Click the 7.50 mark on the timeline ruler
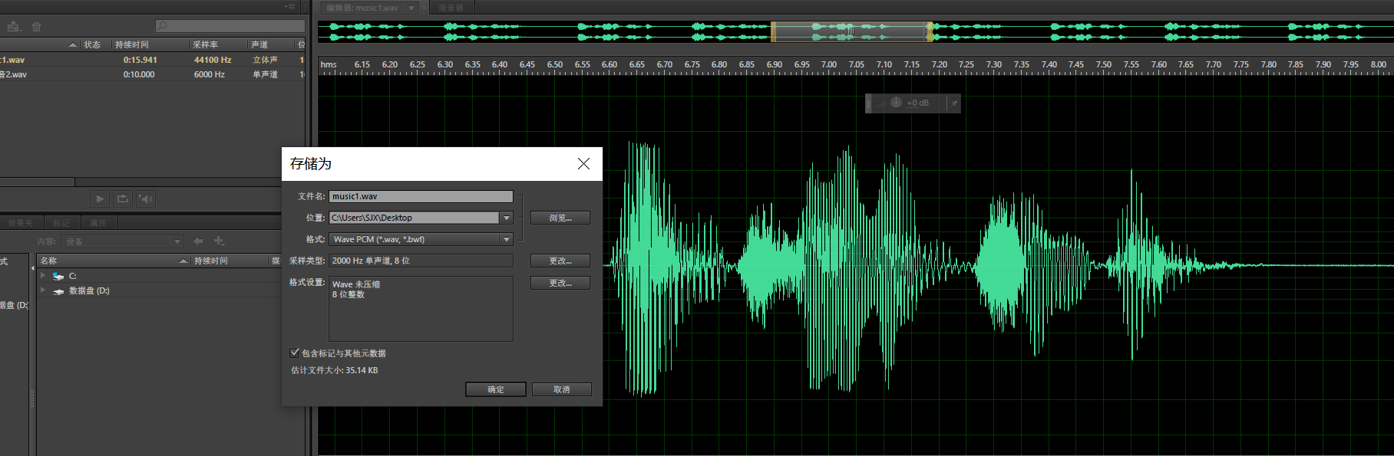This screenshot has width=1394, height=456. [x=1104, y=64]
